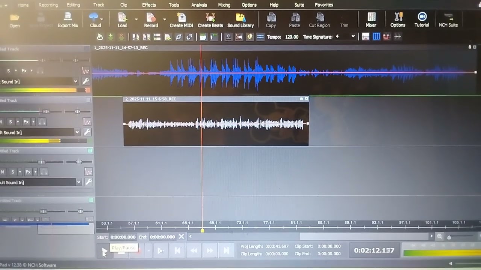Screen dimensions: 481x270
Task: Open the Options toolbar icon with wrench
Action: pyautogui.click(x=398, y=20)
